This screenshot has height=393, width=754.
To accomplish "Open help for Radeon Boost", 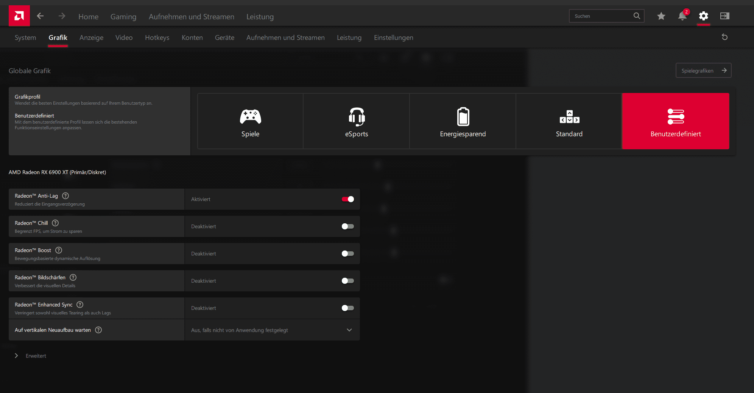I will tap(59, 250).
